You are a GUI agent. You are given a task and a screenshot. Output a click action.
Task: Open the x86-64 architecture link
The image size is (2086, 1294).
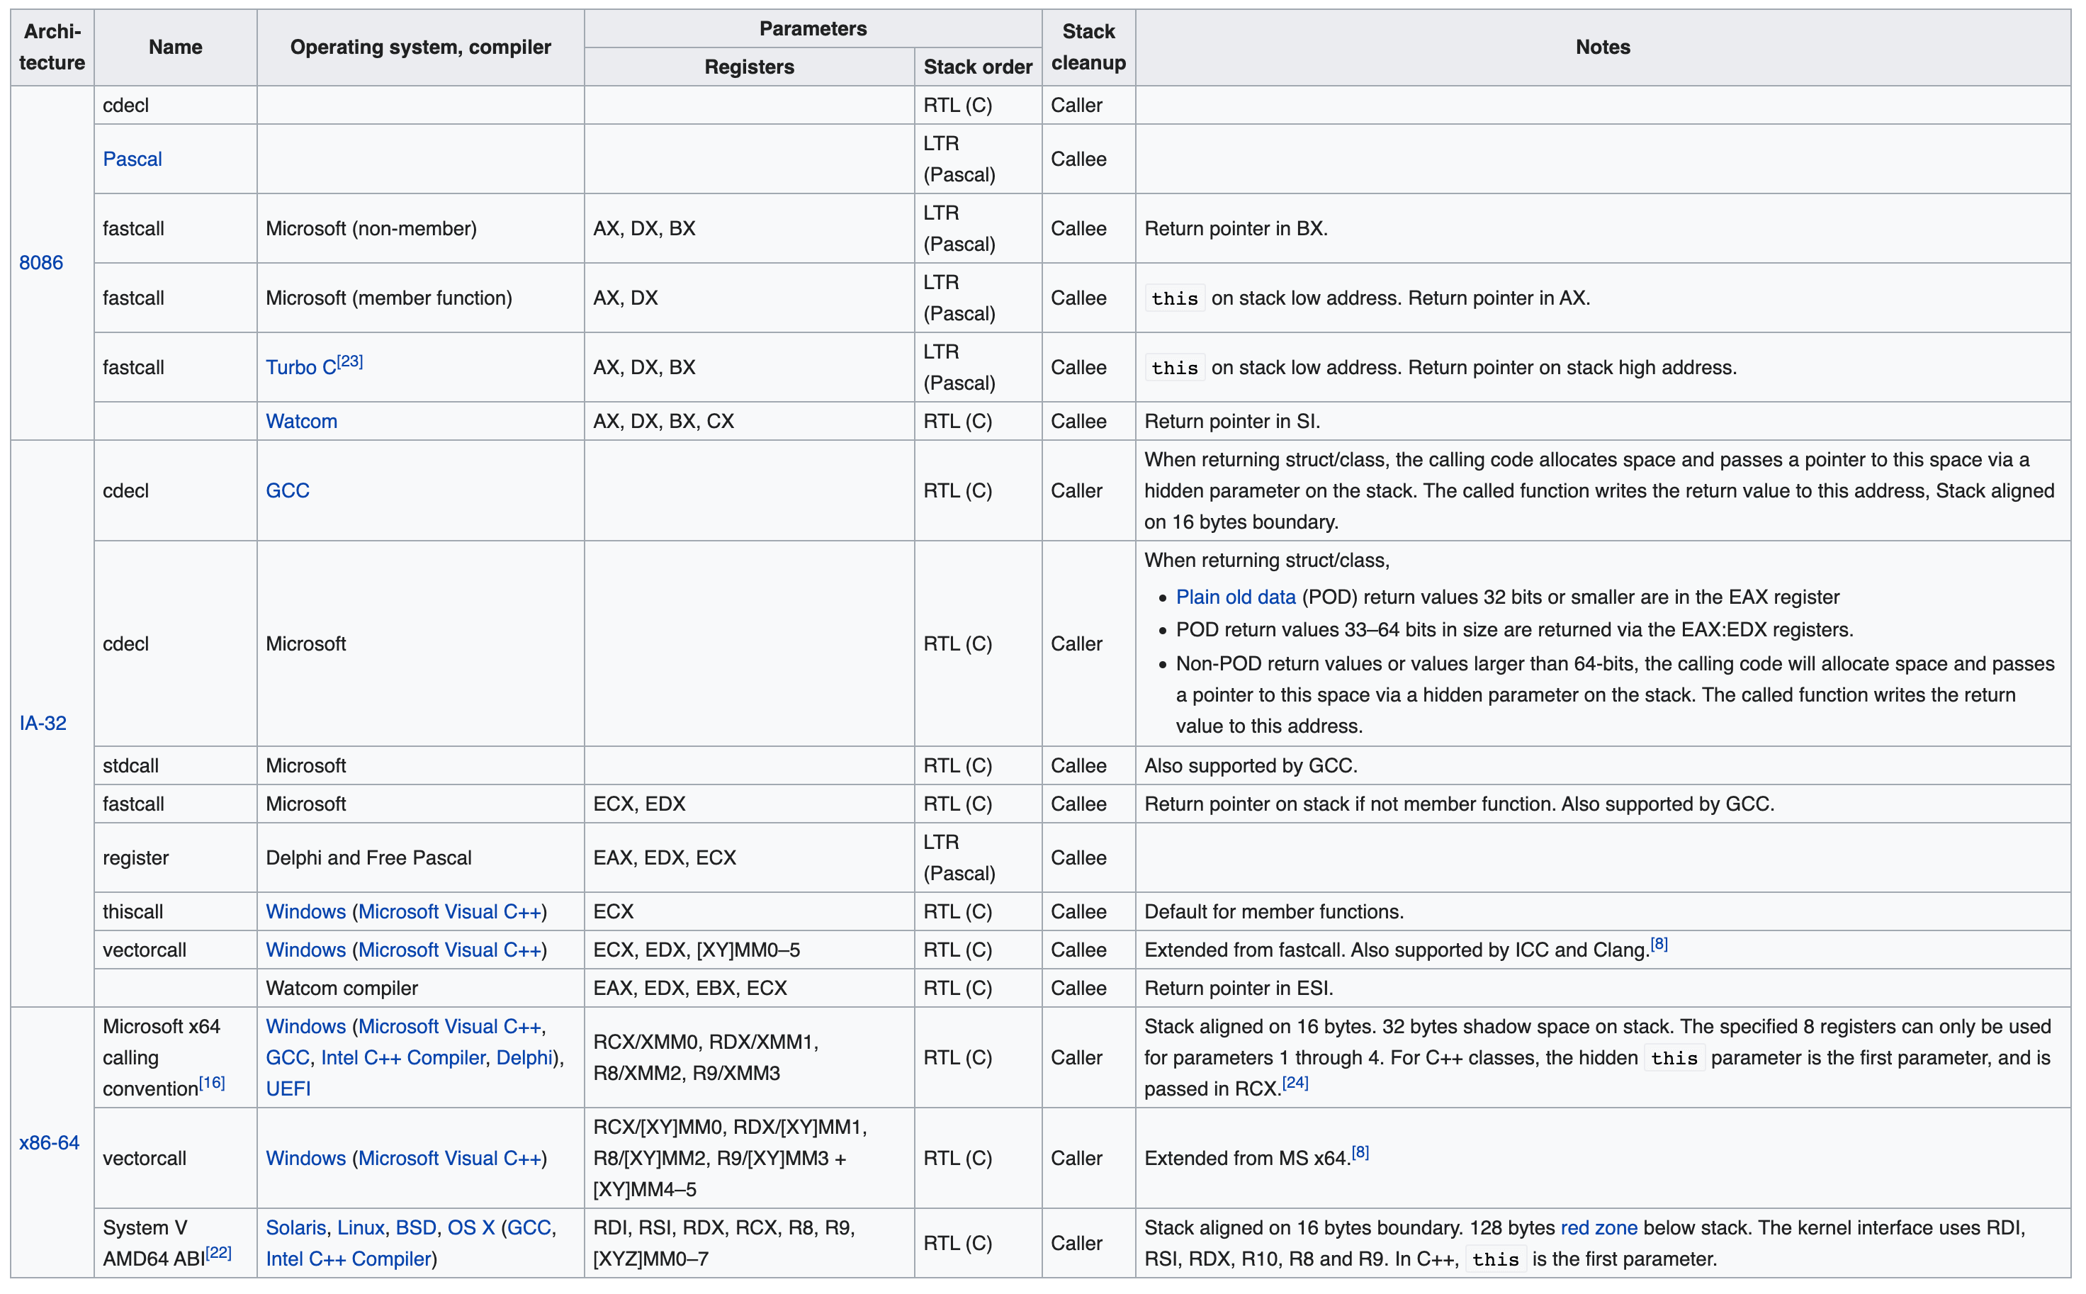pos(49,1142)
